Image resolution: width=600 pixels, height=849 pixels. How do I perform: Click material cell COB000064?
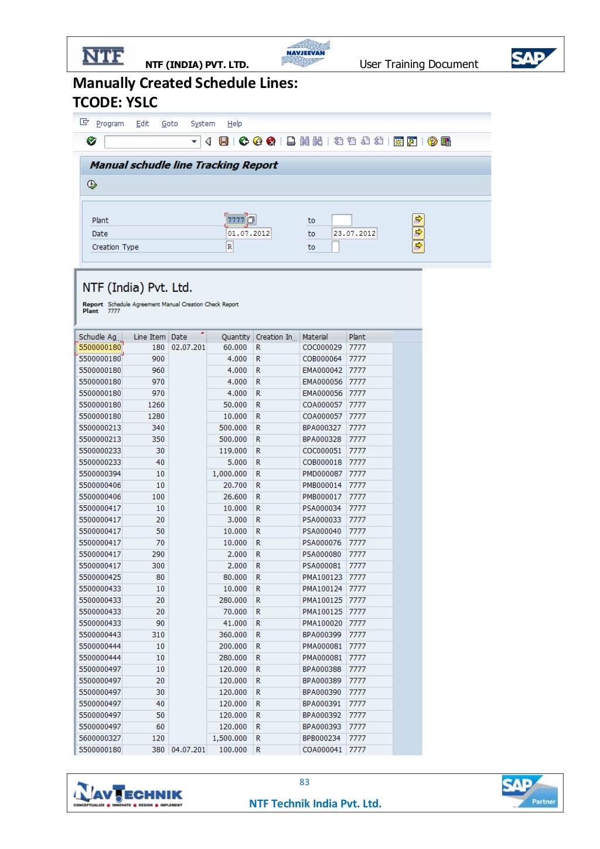tap(322, 359)
